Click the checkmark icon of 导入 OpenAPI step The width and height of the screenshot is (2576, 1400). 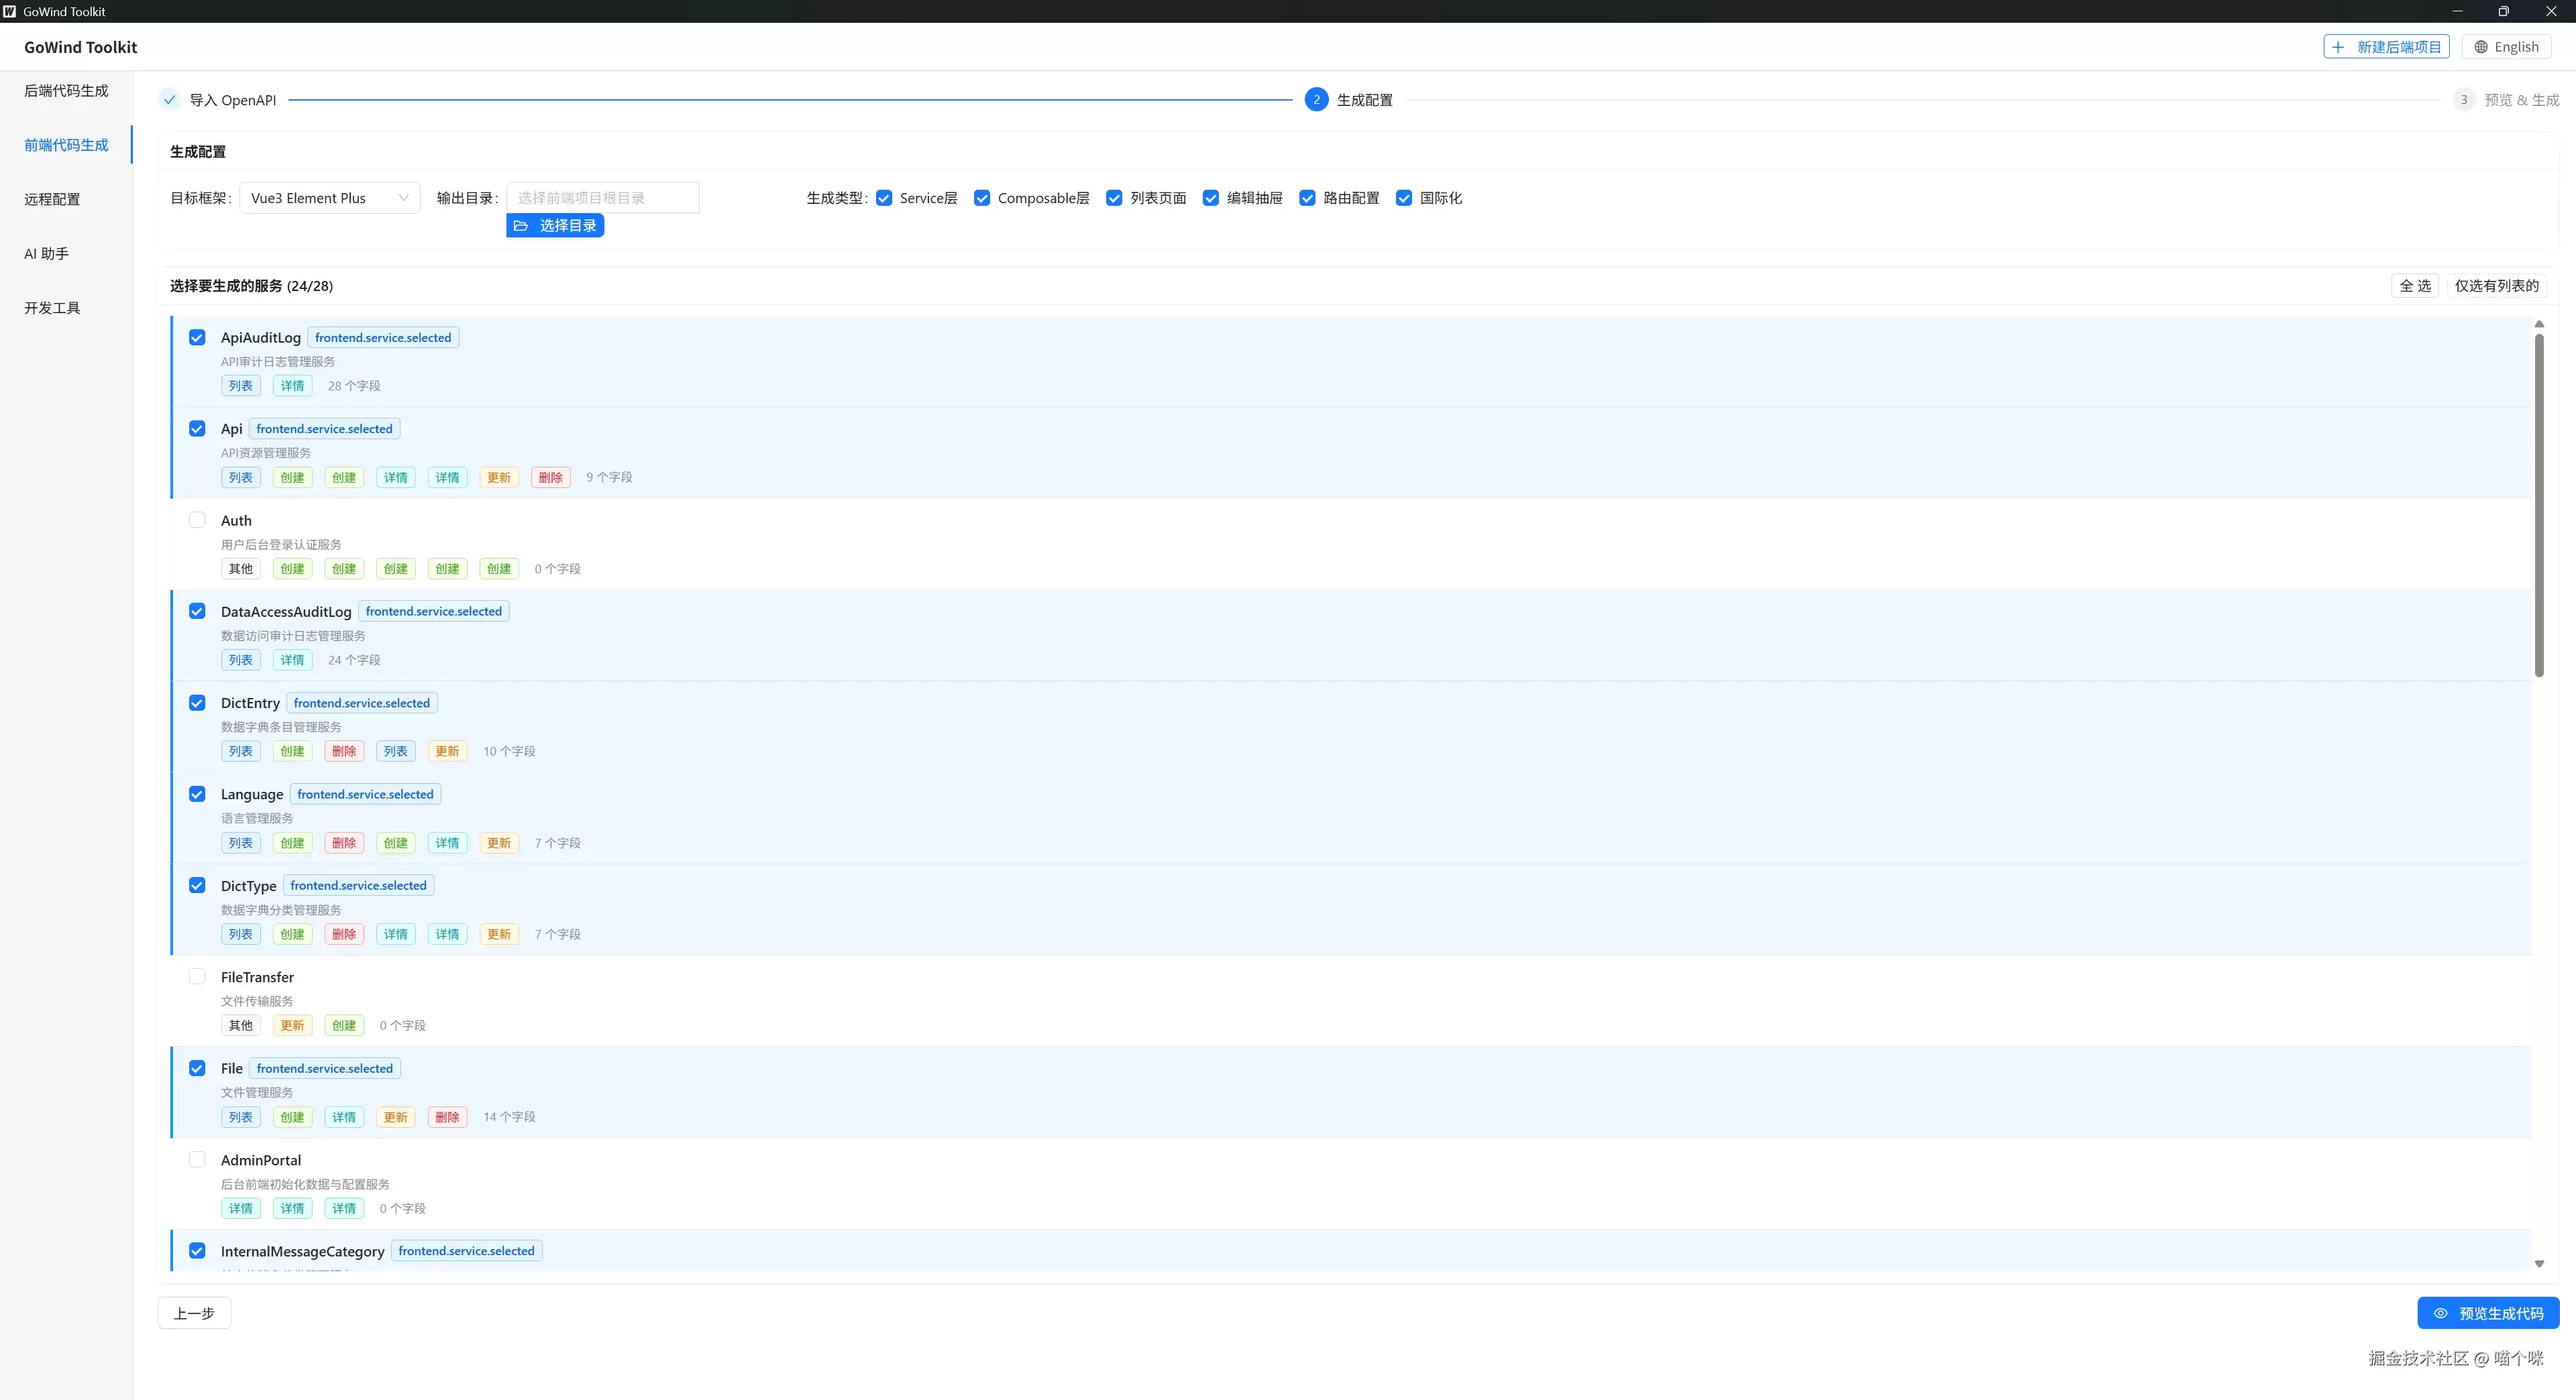pyautogui.click(x=170, y=100)
